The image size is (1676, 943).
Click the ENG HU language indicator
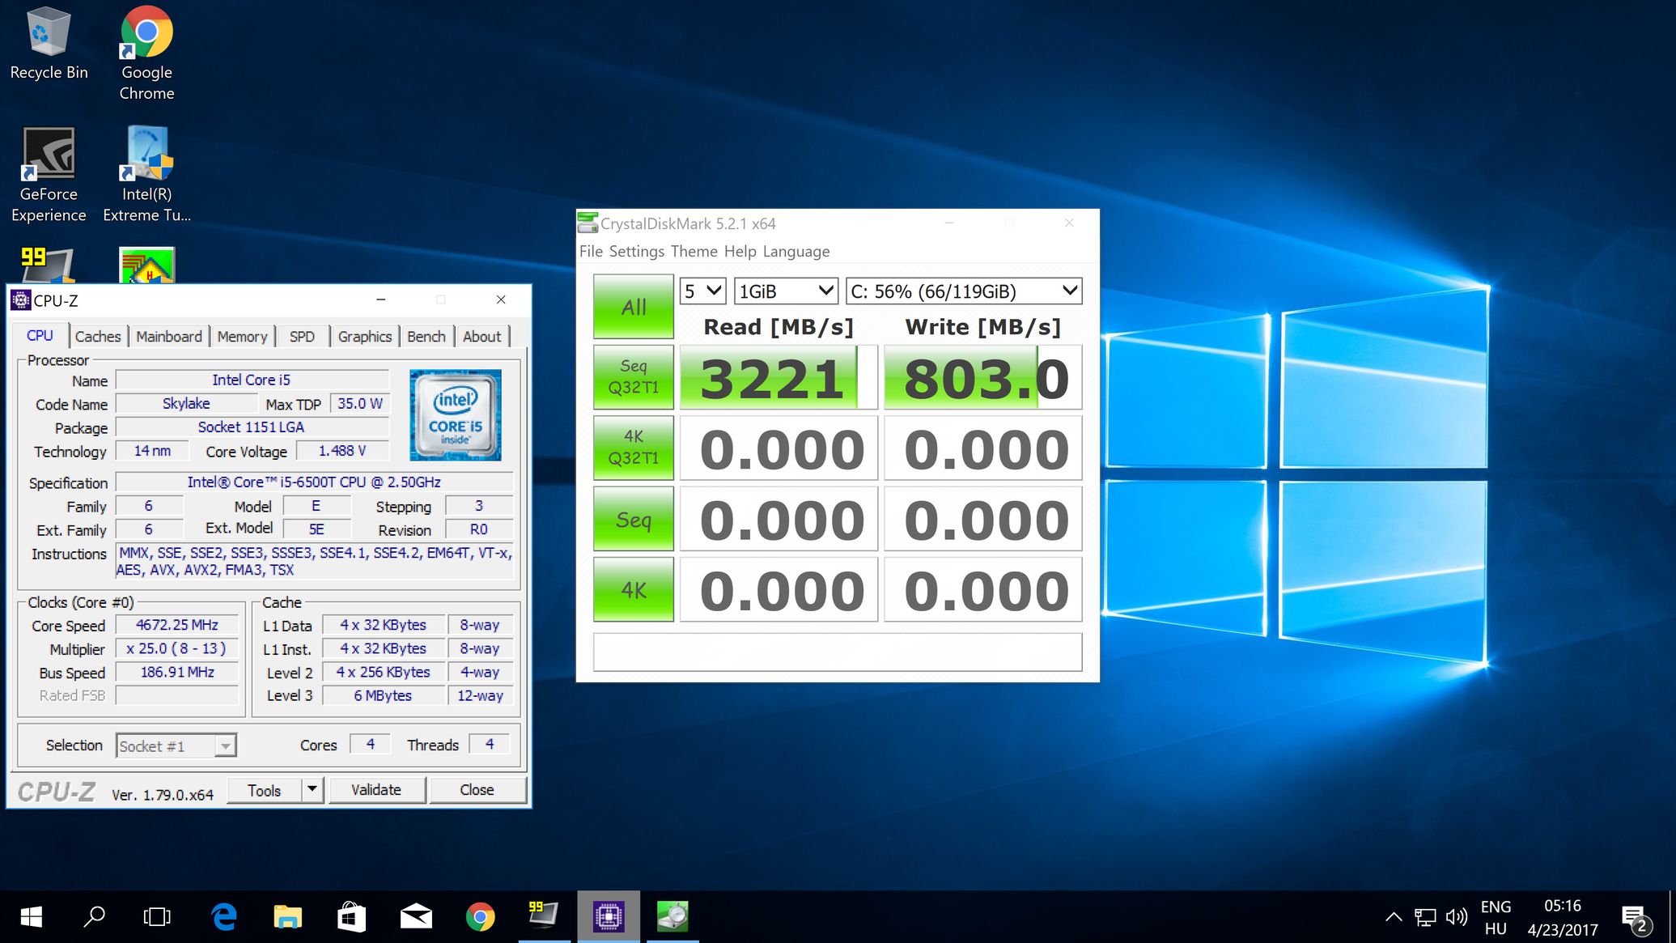pyautogui.click(x=1496, y=917)
